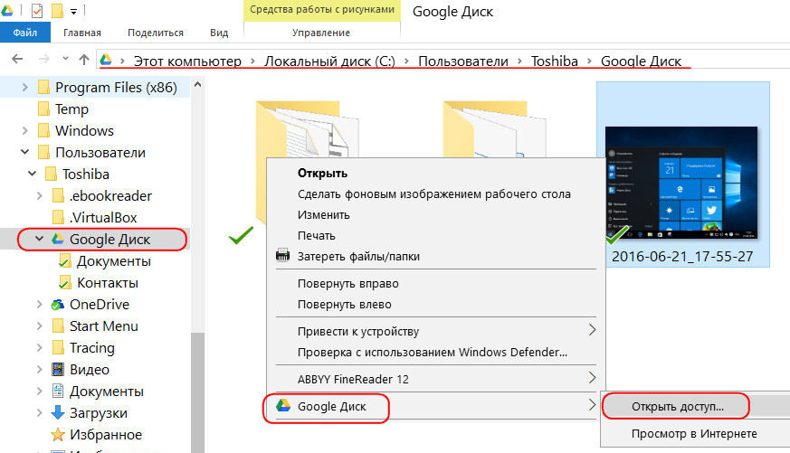The width and height of the screenshot is (790, 453).
Task: Expand the .ebookreader folder node
Action: (x=39, y=195)
